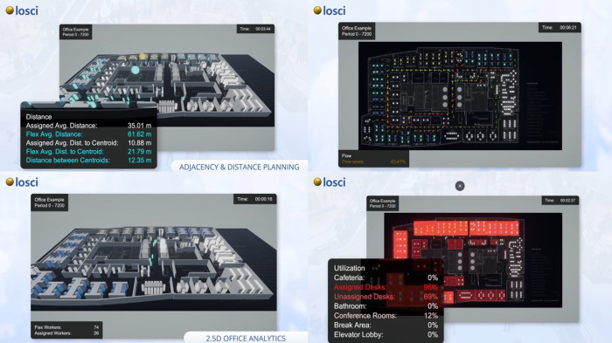Click the Flex Workers count panel
This screenshot has width=612, height=343.
tap(66, 330)
